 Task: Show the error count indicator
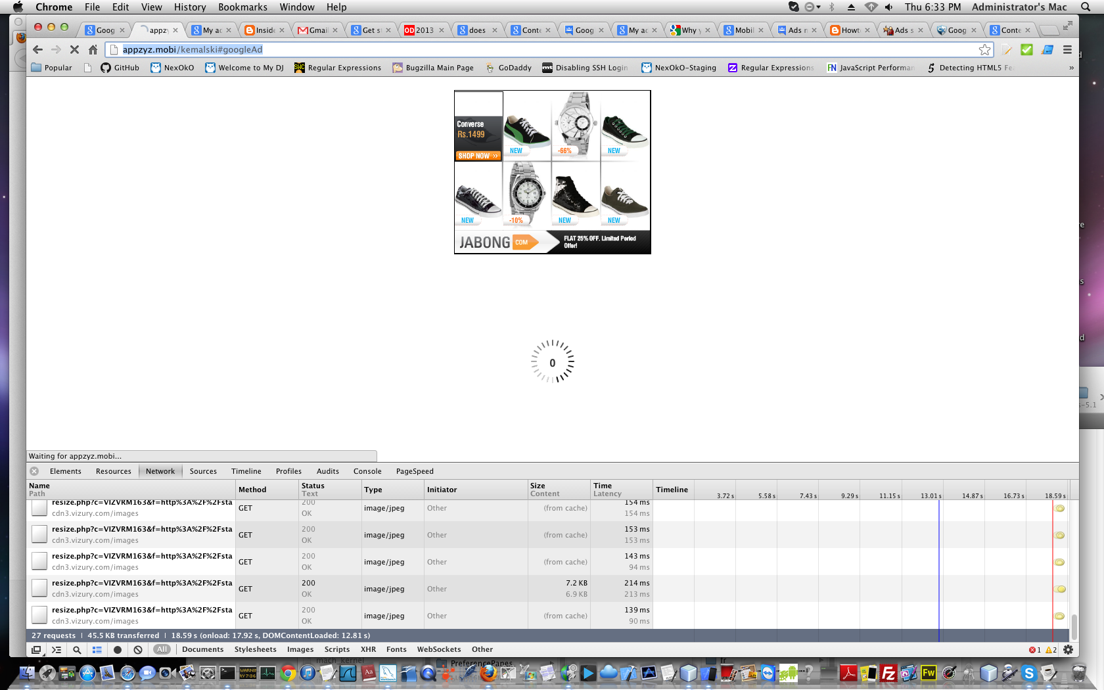pos(1035,650)
